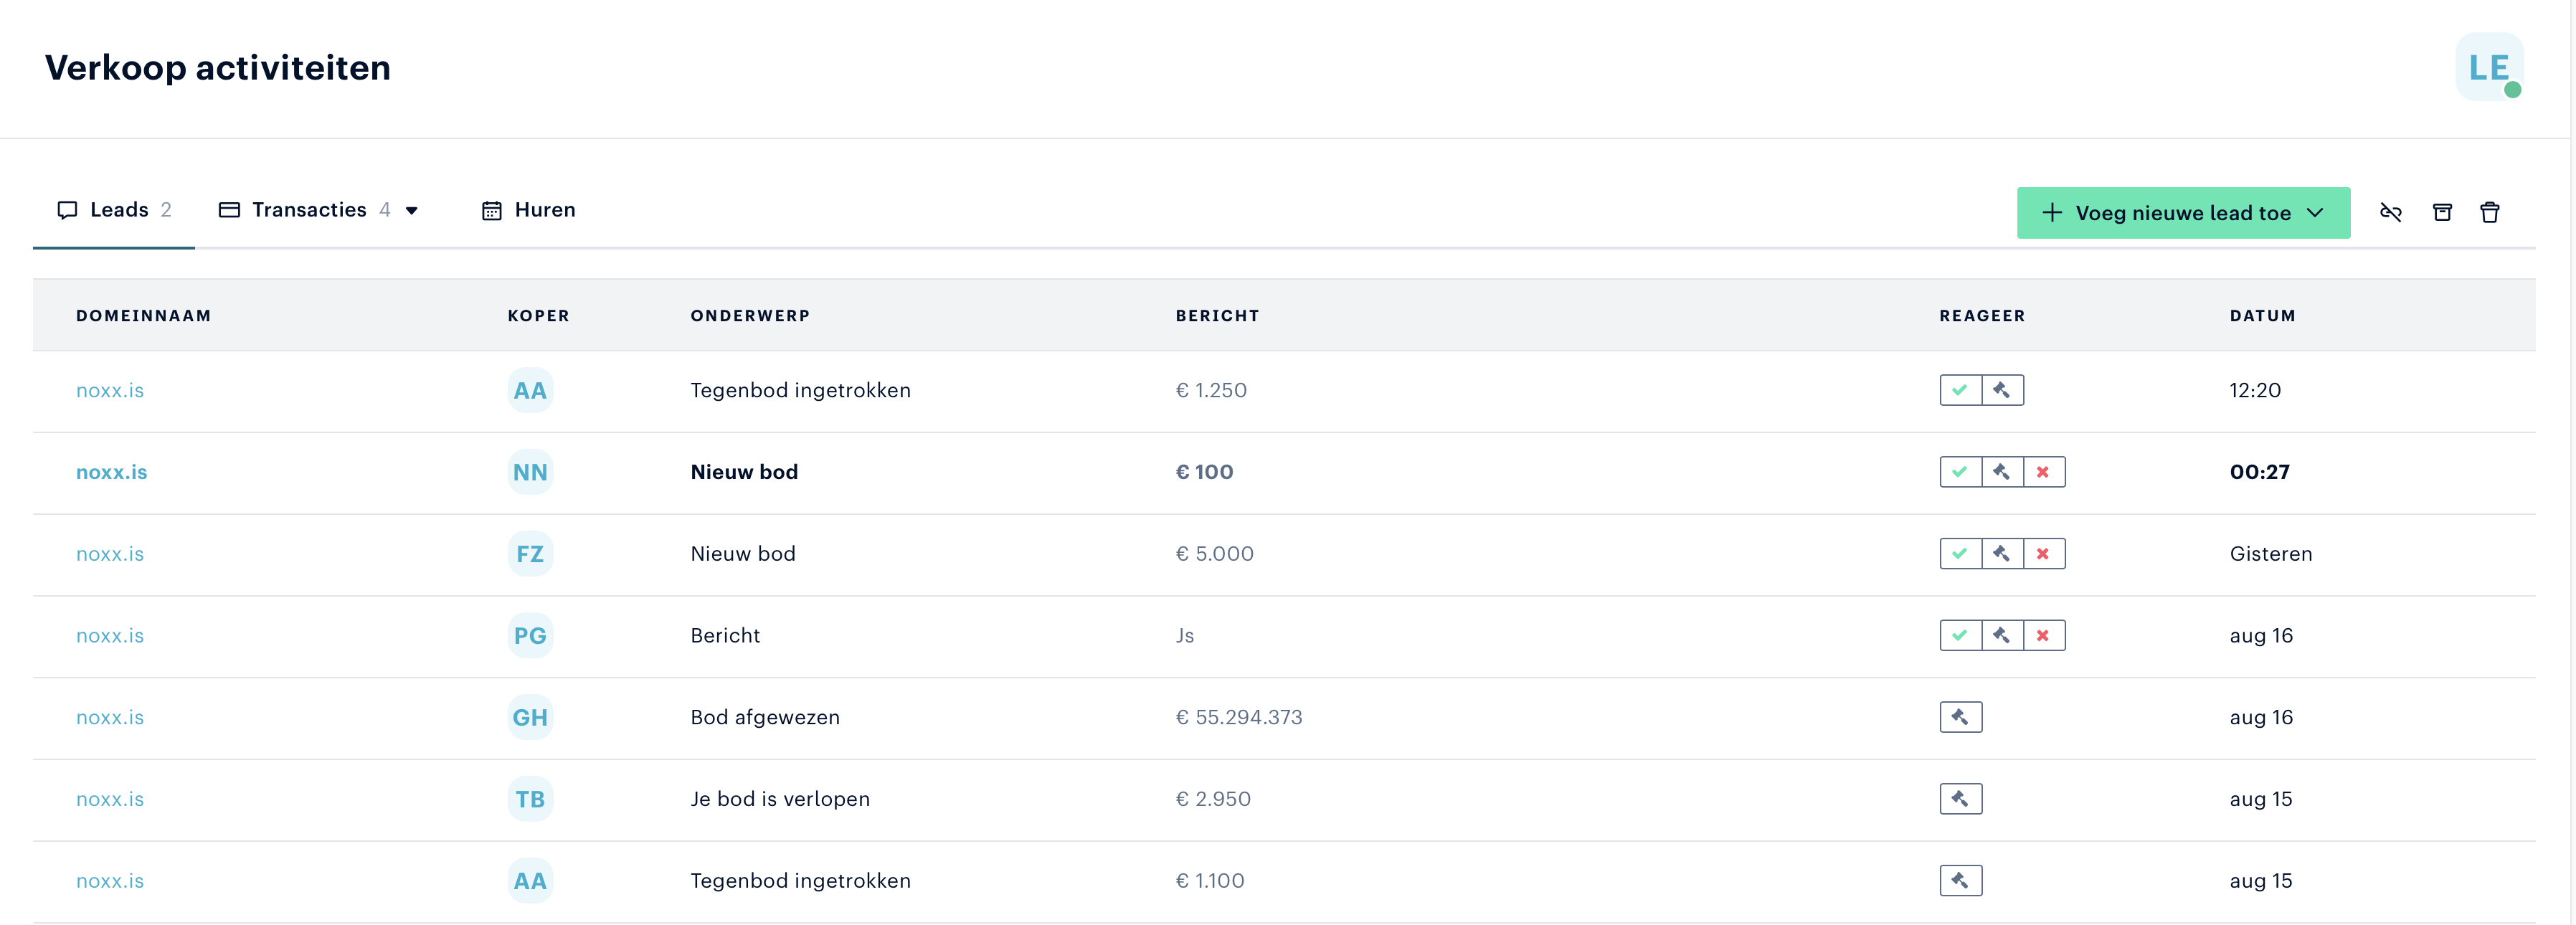
Task: Open noxx.is link in the Bod afgewezen row
Action: click(110, 718)
